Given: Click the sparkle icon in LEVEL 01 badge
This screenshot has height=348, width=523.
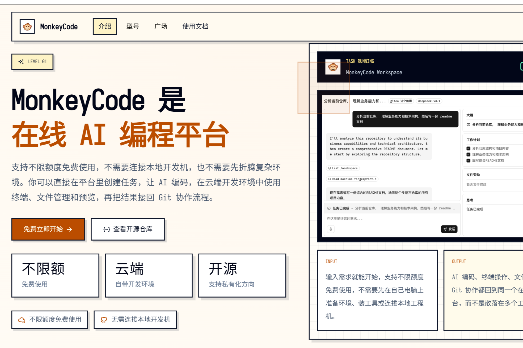Looking at the screenshot, I should pyautogui.click(x=21, y=62).
